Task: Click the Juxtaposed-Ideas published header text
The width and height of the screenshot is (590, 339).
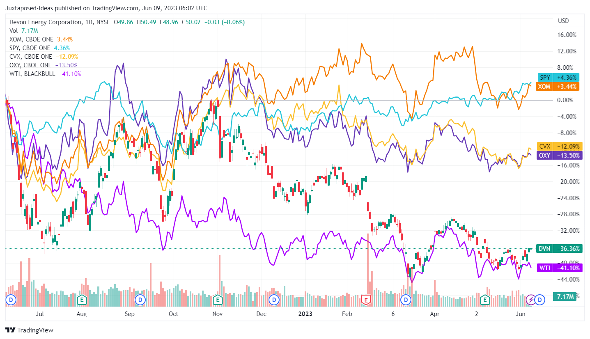Action: click(x=106, y=8)
